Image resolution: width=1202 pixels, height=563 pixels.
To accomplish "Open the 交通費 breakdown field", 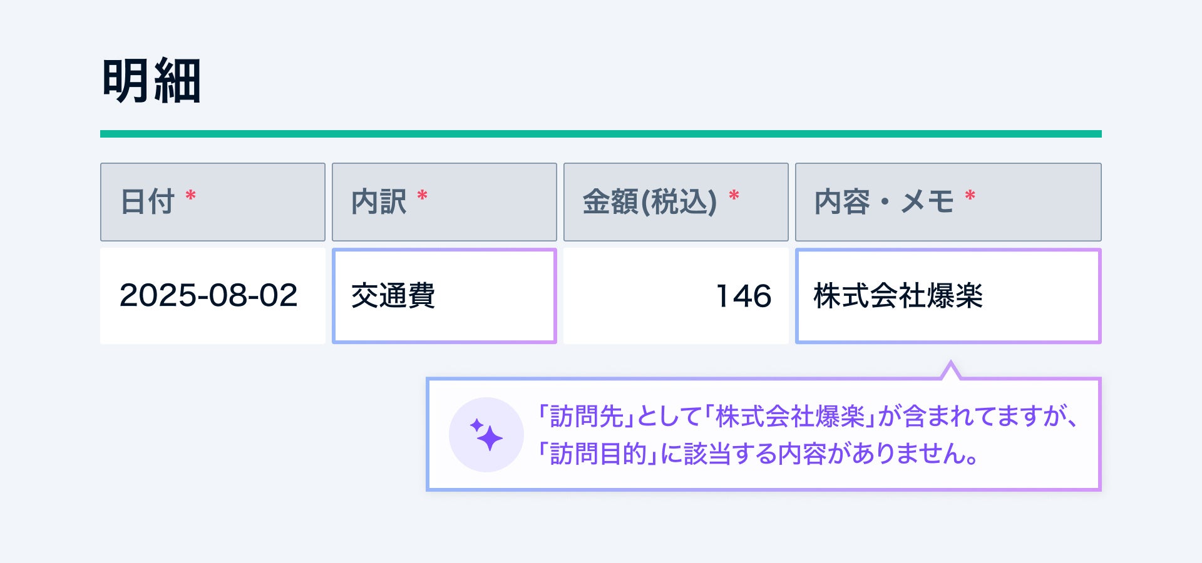I will pos(444,296).
